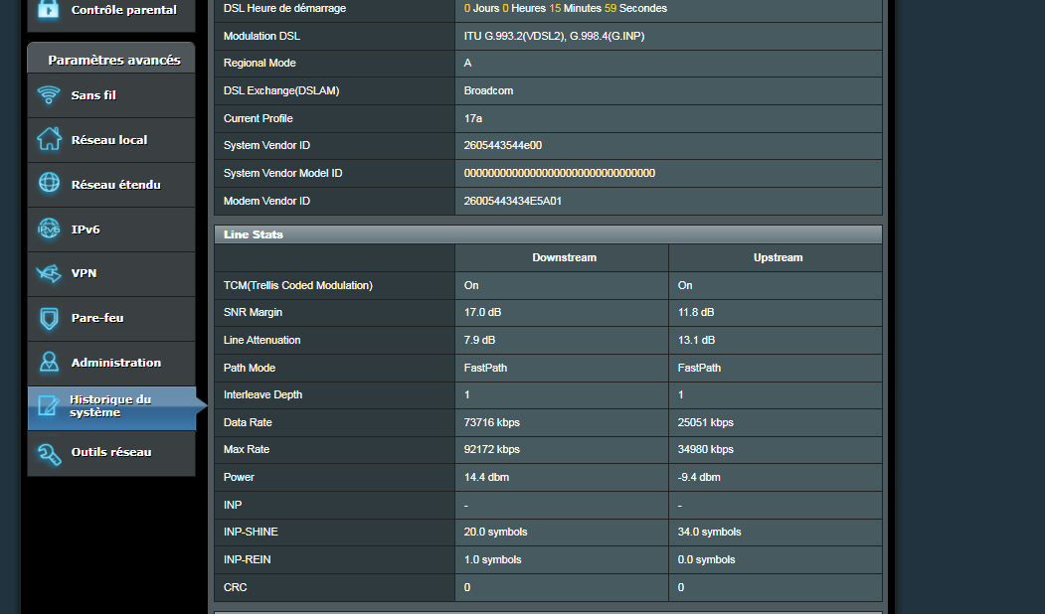The image size is (1045, 614).
Task: Open the Outils réseau menu entry
Action: 110,452
